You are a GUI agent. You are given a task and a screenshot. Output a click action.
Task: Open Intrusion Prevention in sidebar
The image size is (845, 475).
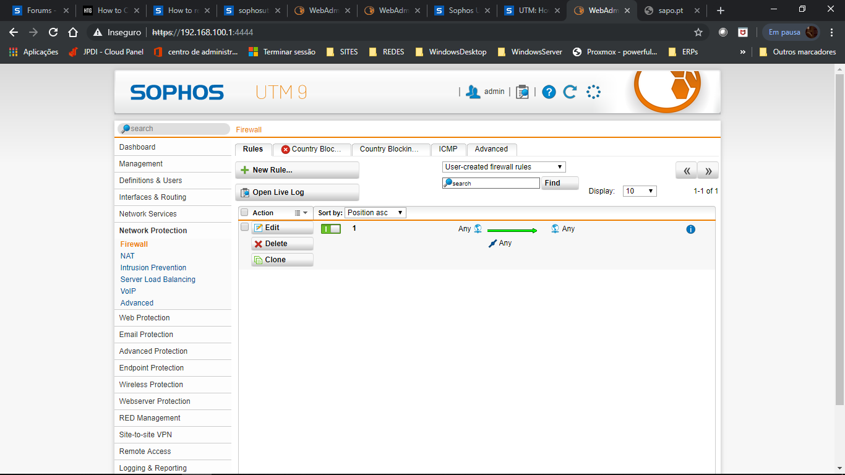(x=153, y=268)
